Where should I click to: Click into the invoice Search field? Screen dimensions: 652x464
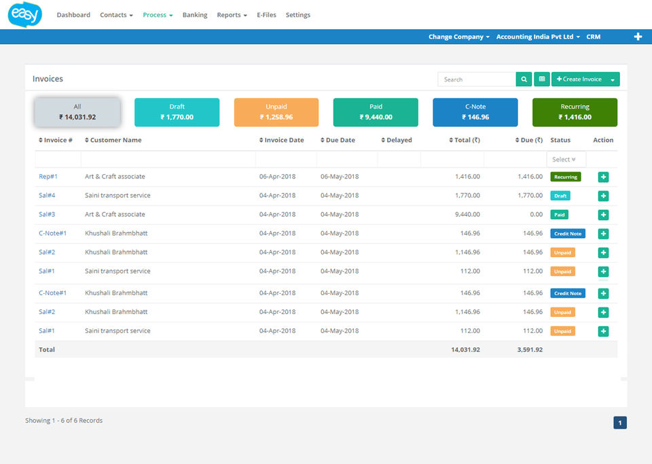pos(476,79)
